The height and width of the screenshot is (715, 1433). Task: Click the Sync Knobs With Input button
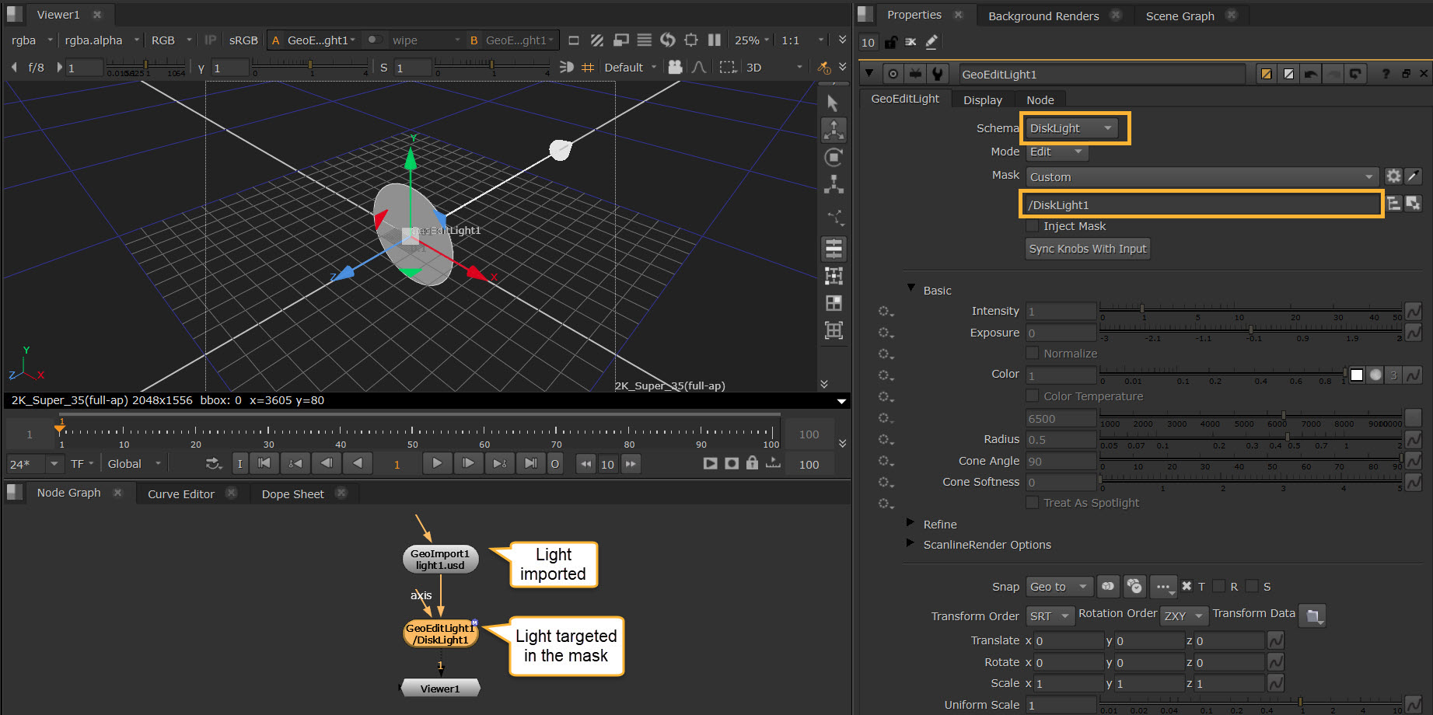tap(1087, 249)
